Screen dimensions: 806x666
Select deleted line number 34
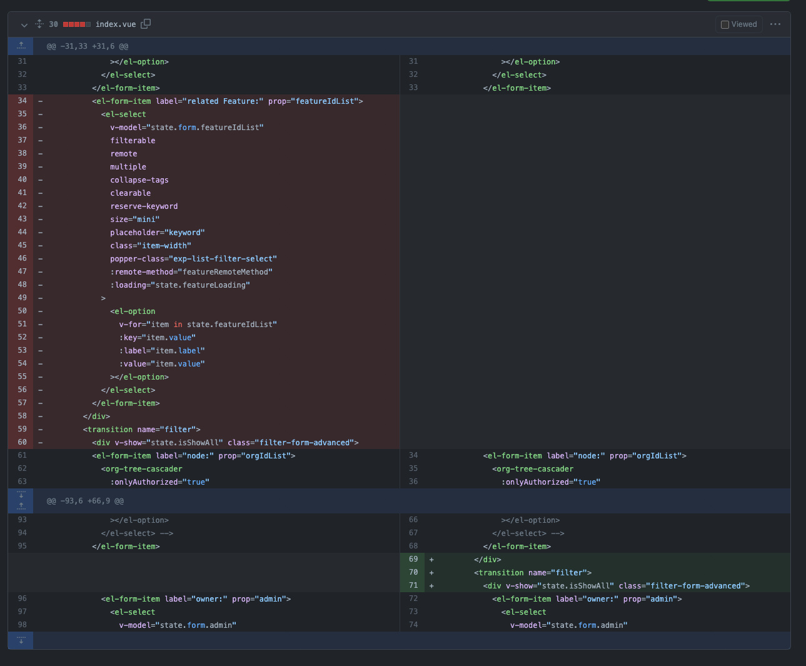(22, 101)
